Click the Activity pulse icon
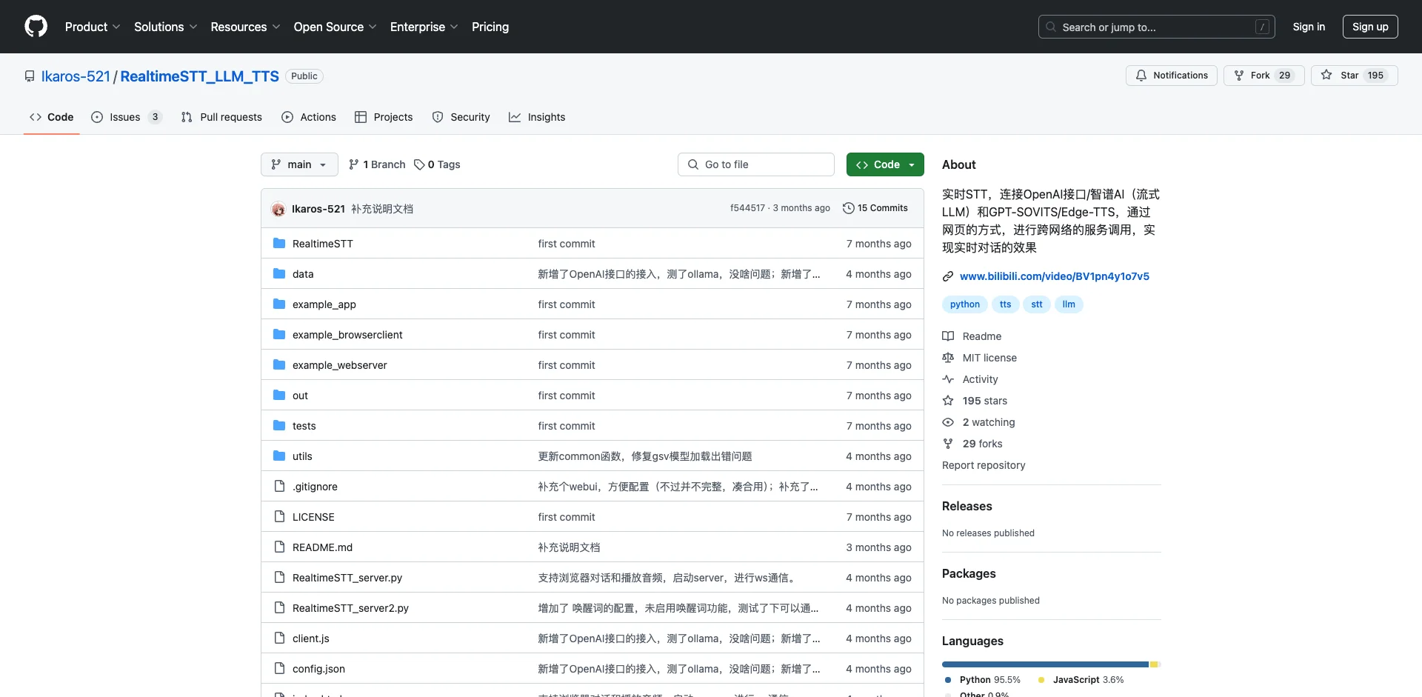This screenshot has width=1422, height=697. [948, 379]
